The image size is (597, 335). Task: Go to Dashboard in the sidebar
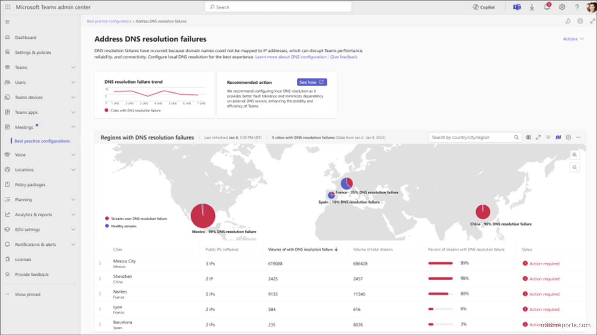(x=25, y=37)
